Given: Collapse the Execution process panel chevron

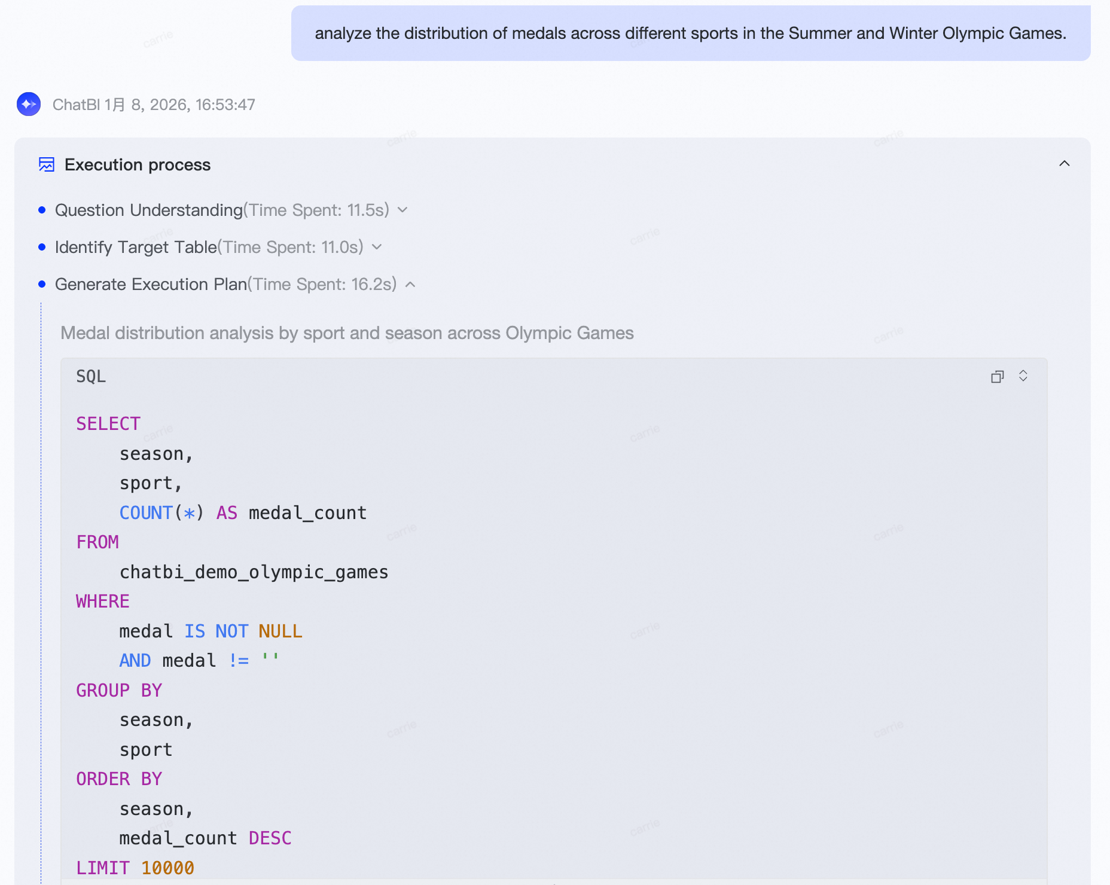Looking at the screenshot, I should click(x=1064, y=164).
